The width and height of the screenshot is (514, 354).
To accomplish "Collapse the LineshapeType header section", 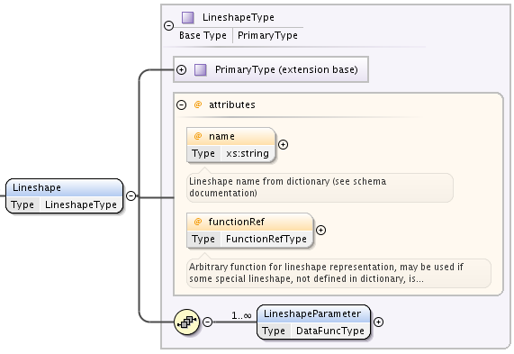I will point(169,25).
